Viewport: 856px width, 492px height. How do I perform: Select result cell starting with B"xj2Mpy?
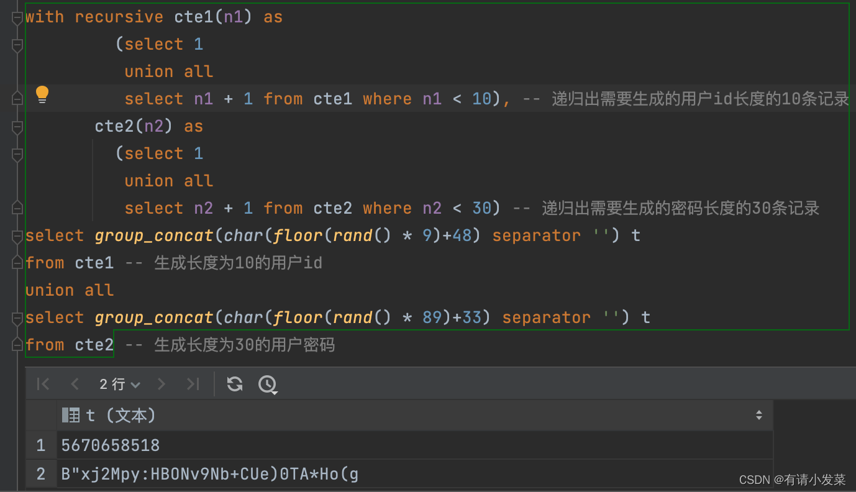coord(415,475)
